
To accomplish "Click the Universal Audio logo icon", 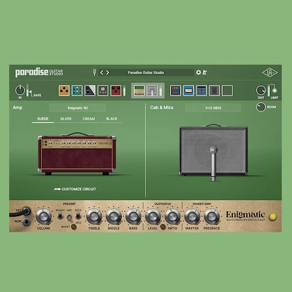I will point(270,72).
